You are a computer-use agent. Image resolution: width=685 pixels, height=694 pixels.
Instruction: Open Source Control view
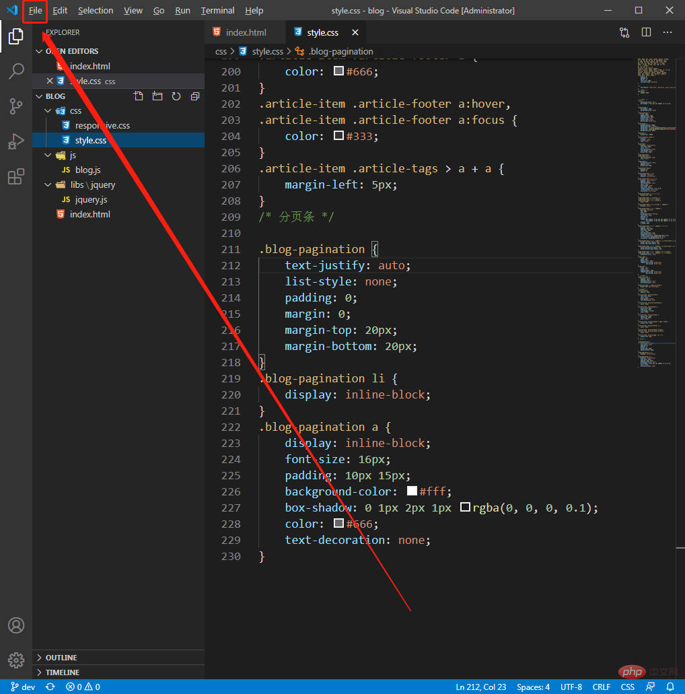(16, 106)
